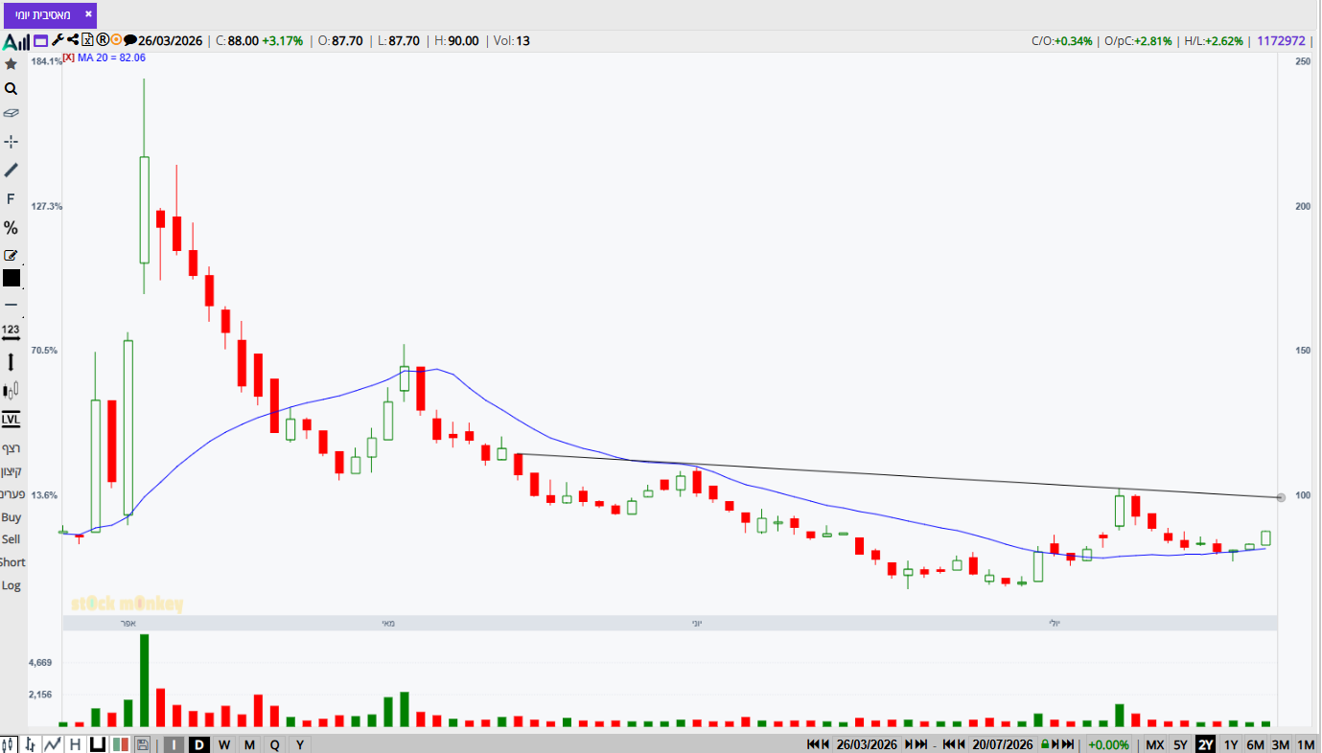1322x753 pixels.
Task: Switch to line chart type
Action: [x=53, y=744]
